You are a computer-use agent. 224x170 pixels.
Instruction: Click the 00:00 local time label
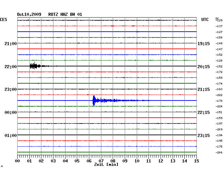(11, 113)
